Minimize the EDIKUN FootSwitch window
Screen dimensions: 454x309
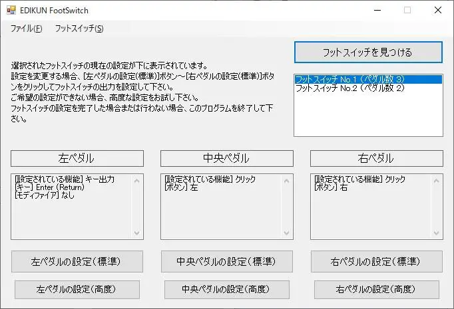click(x=377, y=10)
